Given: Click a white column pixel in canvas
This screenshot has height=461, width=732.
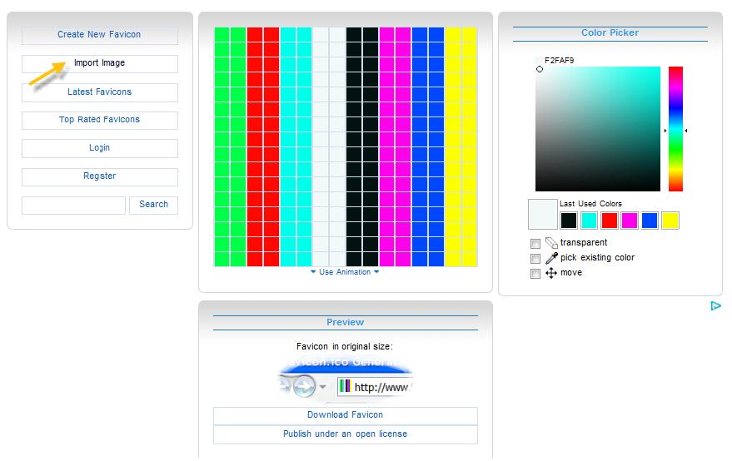Looking at the screenshot, I should [x=329, y=147].
